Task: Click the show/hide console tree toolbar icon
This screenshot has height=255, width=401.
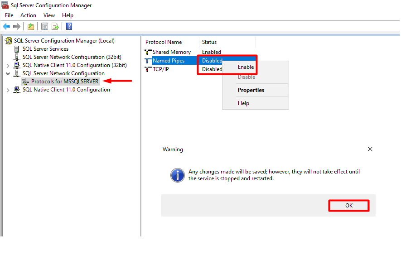Action: click(44, 26)
